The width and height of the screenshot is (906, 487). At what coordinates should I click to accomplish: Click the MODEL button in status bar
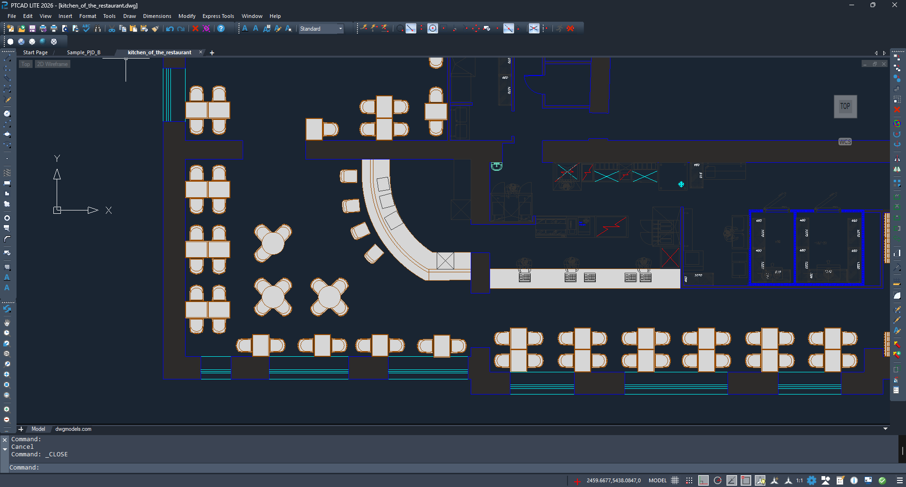(x=657, y=480)
